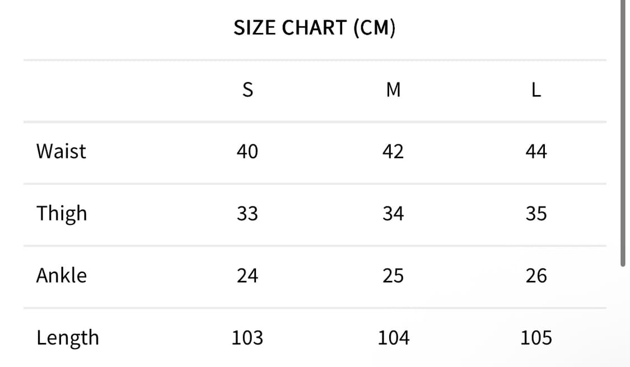
Task: Click the ankle value 26 for size L
Action: 536,276
